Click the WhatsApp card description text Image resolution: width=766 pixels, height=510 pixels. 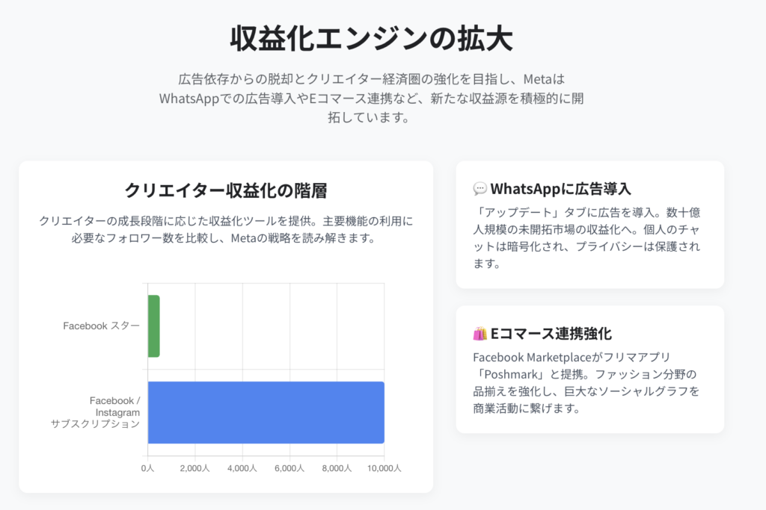(x=587, y=238)
